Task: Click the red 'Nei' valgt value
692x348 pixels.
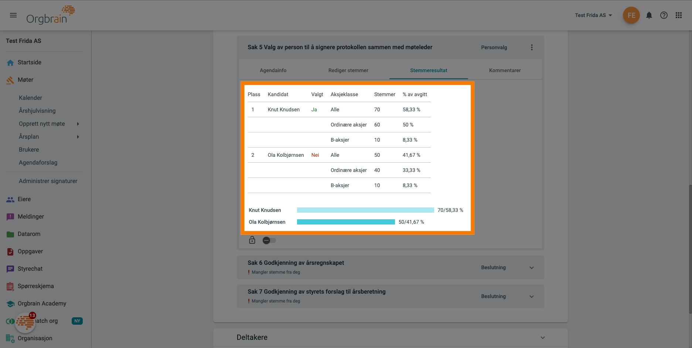Action: pyautogui.click(x=315, y=155)
